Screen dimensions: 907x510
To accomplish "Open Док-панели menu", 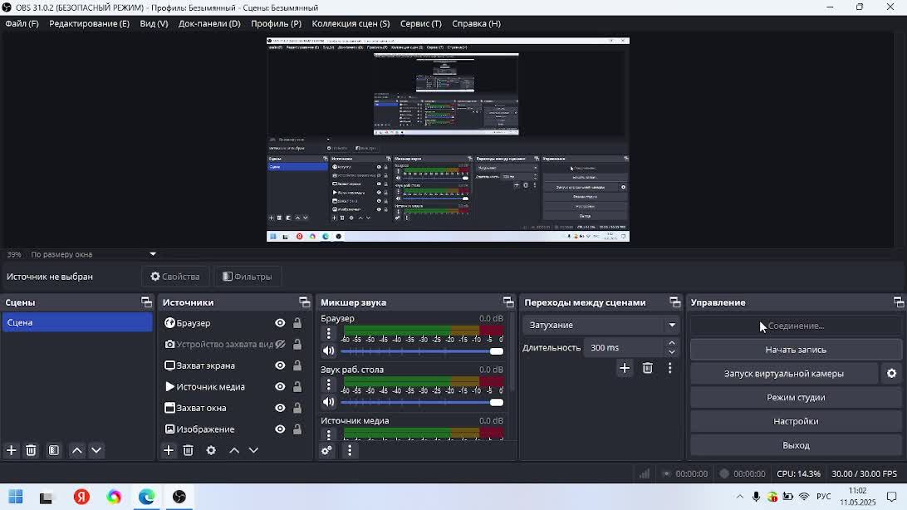I will point(209,24).
